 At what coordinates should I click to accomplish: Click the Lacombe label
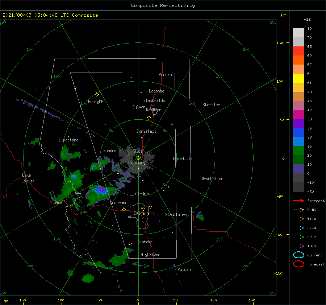[156, 91]
